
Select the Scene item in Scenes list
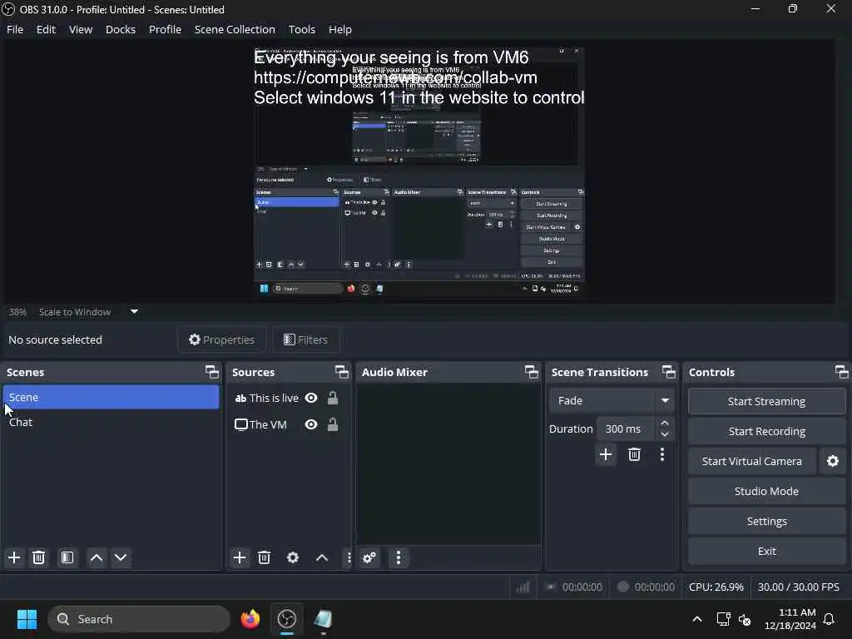pos(111,397)
